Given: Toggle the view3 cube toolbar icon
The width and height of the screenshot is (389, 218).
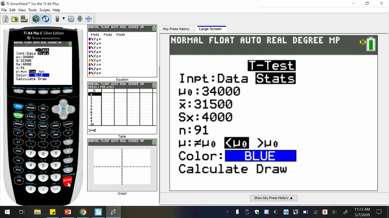Looking at the screenshot, I should [36, 19].
